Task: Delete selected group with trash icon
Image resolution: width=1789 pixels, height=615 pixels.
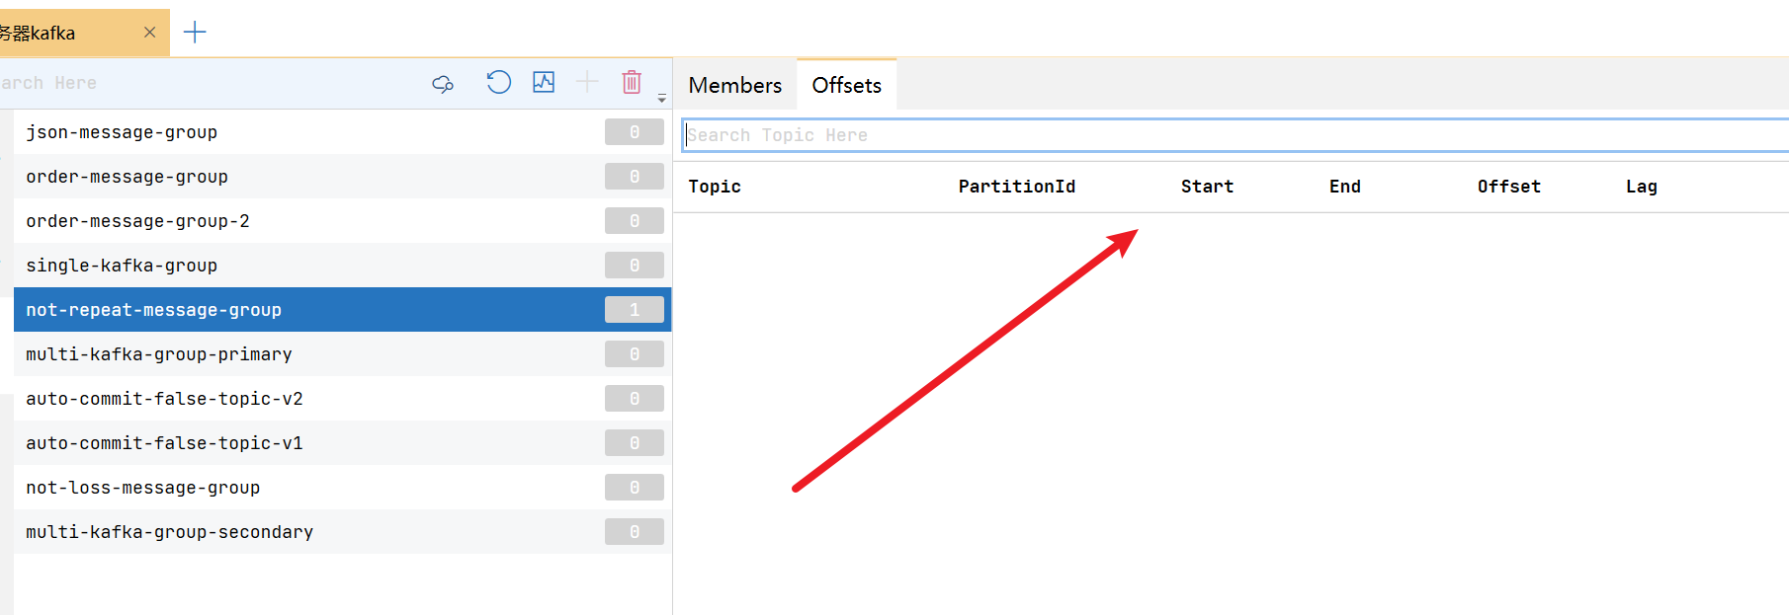Action: (x=632, y=82)
